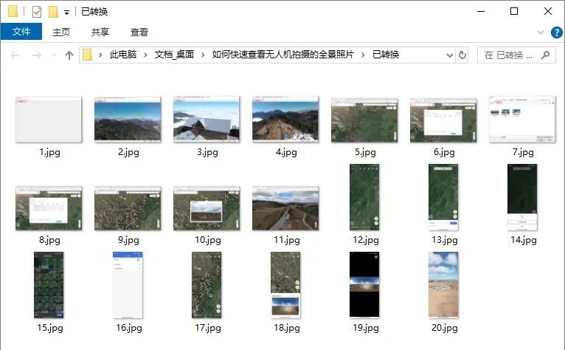Select the 12.jpg thumbnail
The width and height of the screenshot is (565, 350).
(364, 197)
